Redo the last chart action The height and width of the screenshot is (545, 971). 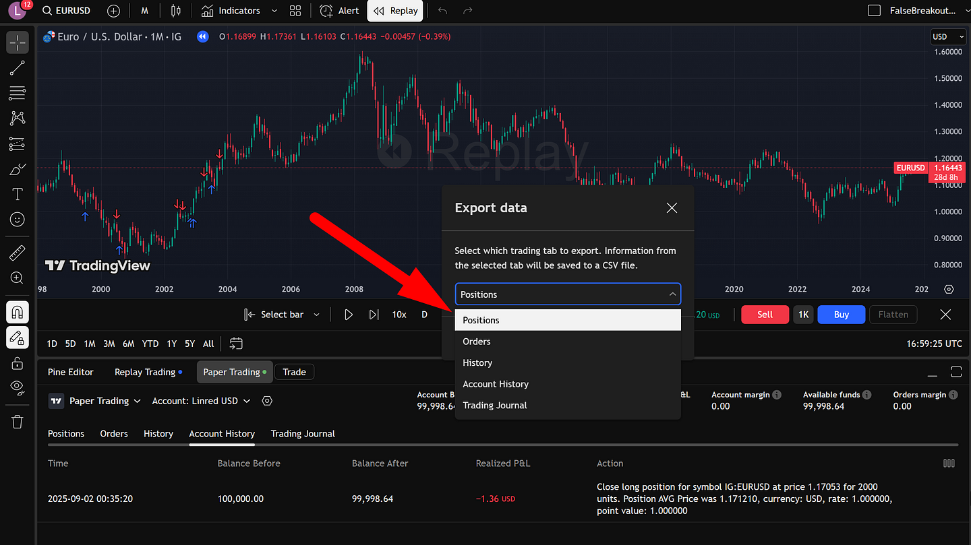468,11
